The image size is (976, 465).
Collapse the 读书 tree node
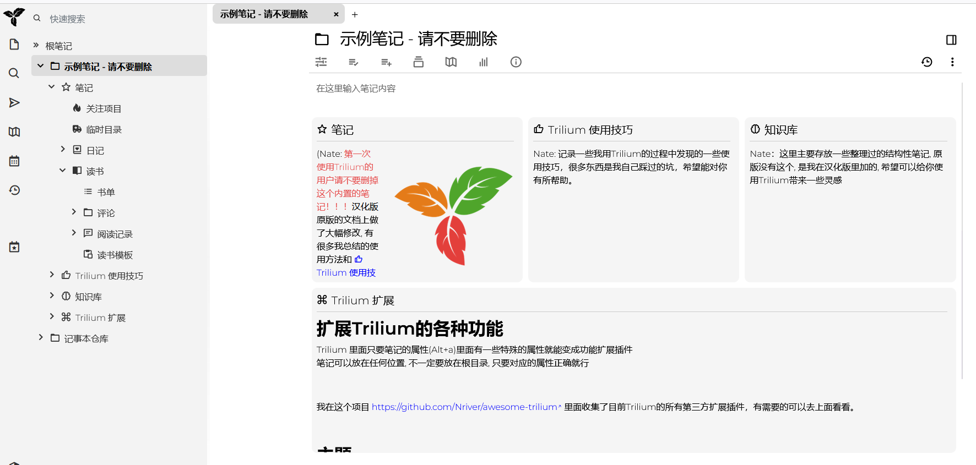click(62, 171)
